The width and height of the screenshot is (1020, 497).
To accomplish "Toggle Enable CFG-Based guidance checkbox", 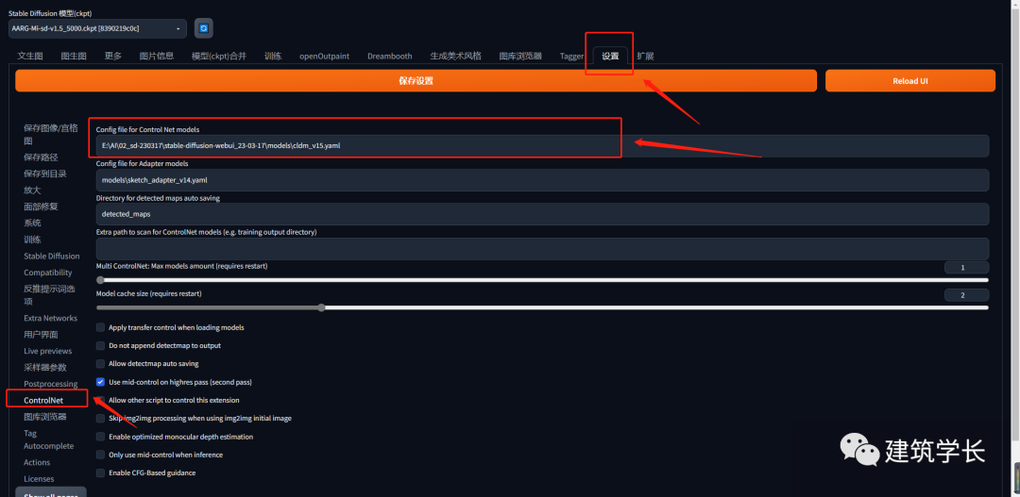I will pyautogui.click(x=101, y=472).
